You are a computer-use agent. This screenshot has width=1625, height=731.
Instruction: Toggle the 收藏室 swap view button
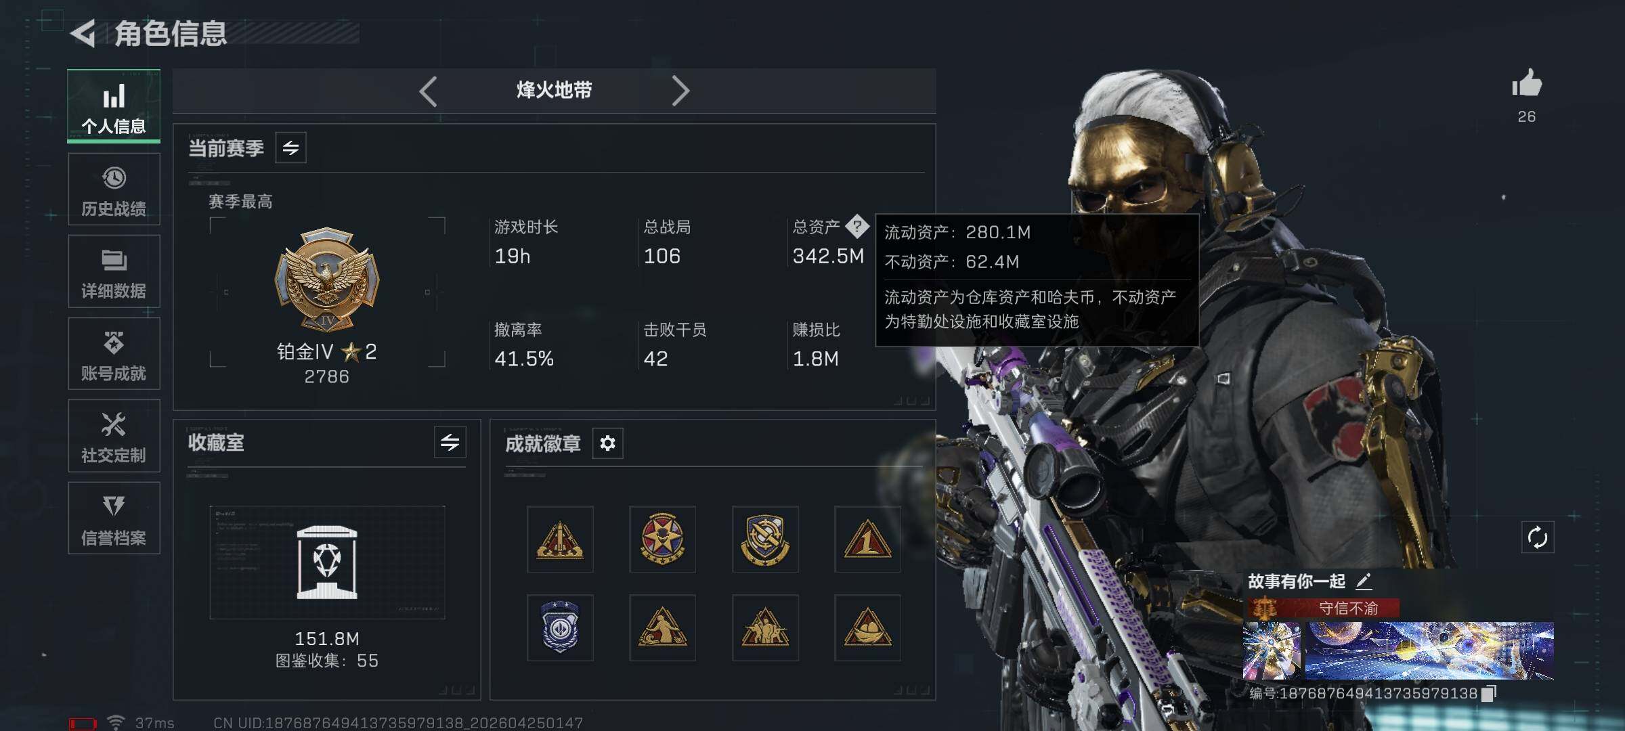click(450, 443)
